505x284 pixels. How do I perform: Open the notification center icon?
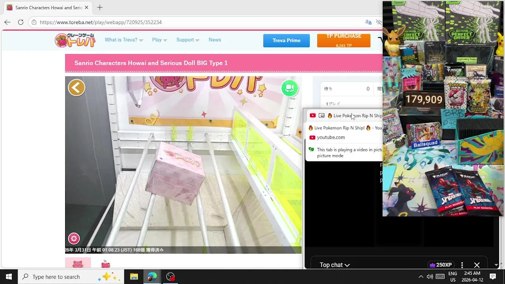coord(493,277)
